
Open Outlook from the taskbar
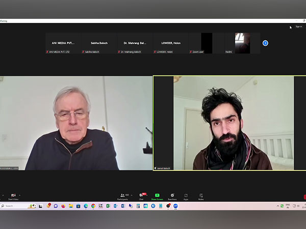116,206
